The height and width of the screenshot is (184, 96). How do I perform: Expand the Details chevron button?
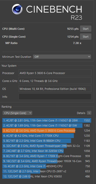click(x=89, y=113)
